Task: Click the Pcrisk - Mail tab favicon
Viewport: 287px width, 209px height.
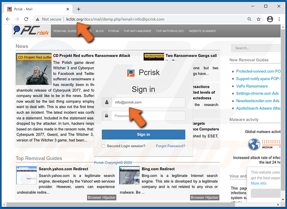Action: pos(9,9)
